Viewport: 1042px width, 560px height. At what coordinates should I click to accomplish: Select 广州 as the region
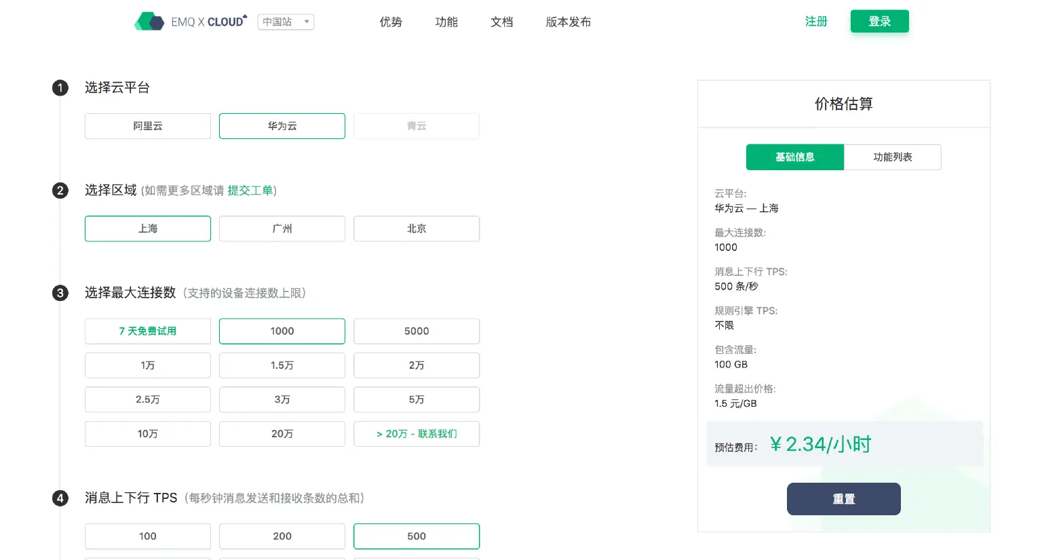(282, 228)
